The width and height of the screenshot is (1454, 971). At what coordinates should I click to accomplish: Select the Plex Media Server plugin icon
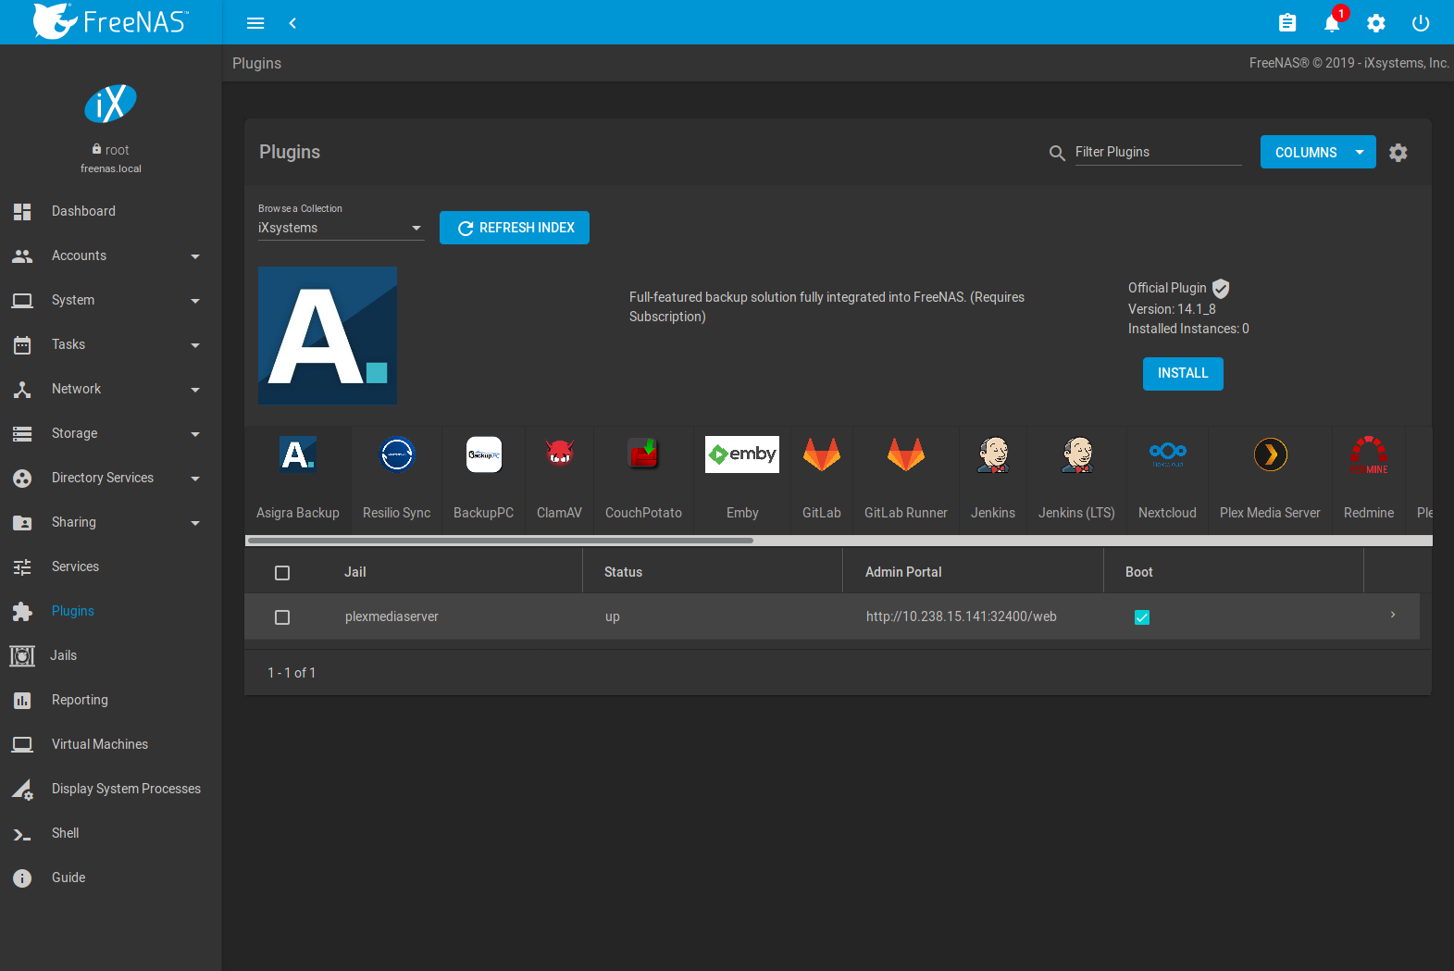[1271, 454]
